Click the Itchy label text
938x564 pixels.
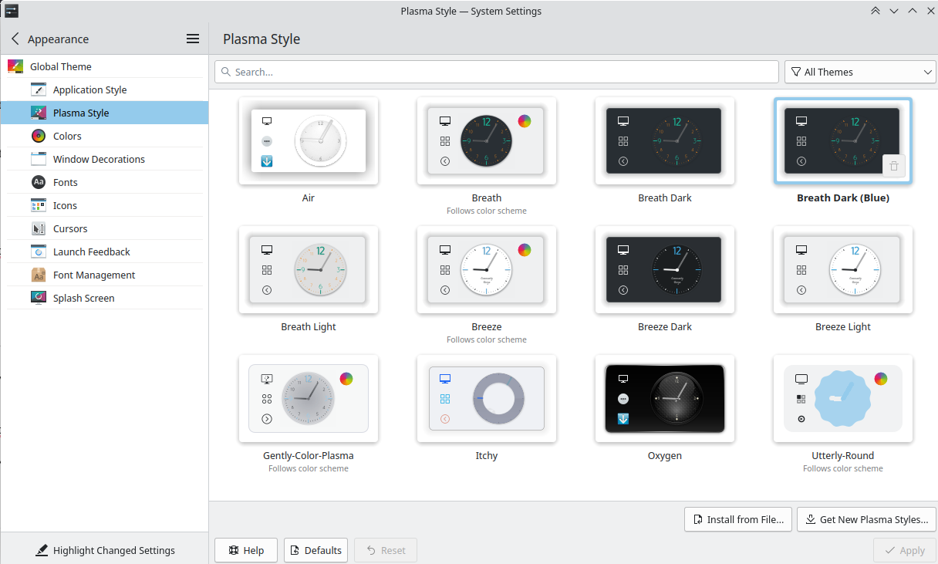(x=487, y=455)
